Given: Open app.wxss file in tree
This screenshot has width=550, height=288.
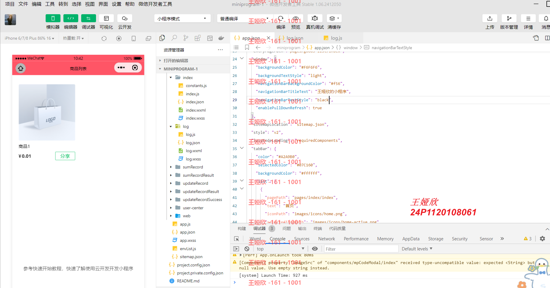Looking at the screenshot, I should [x=188, y=240].
